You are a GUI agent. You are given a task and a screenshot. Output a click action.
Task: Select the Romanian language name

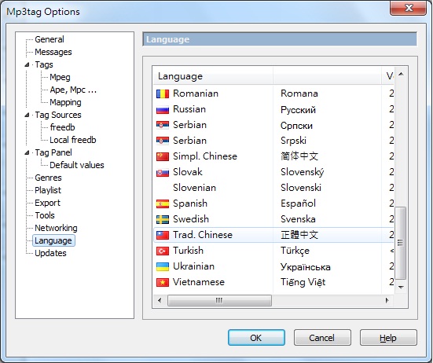(x=196, y=93)
